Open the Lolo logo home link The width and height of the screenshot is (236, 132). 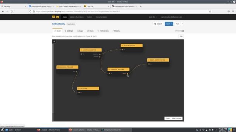[56, 17]
